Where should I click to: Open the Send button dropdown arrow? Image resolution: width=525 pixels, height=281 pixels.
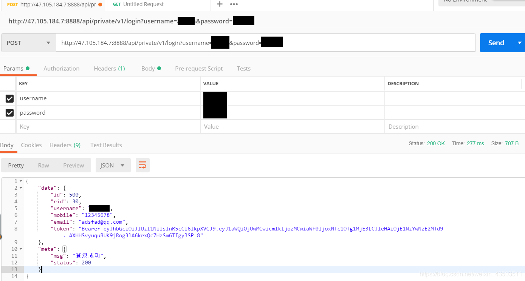[520, 43]
